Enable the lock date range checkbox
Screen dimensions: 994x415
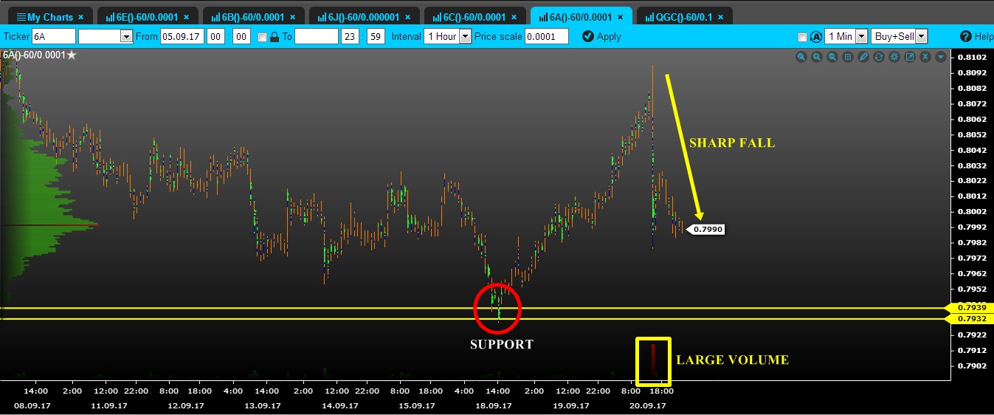(x=262, y=37)
